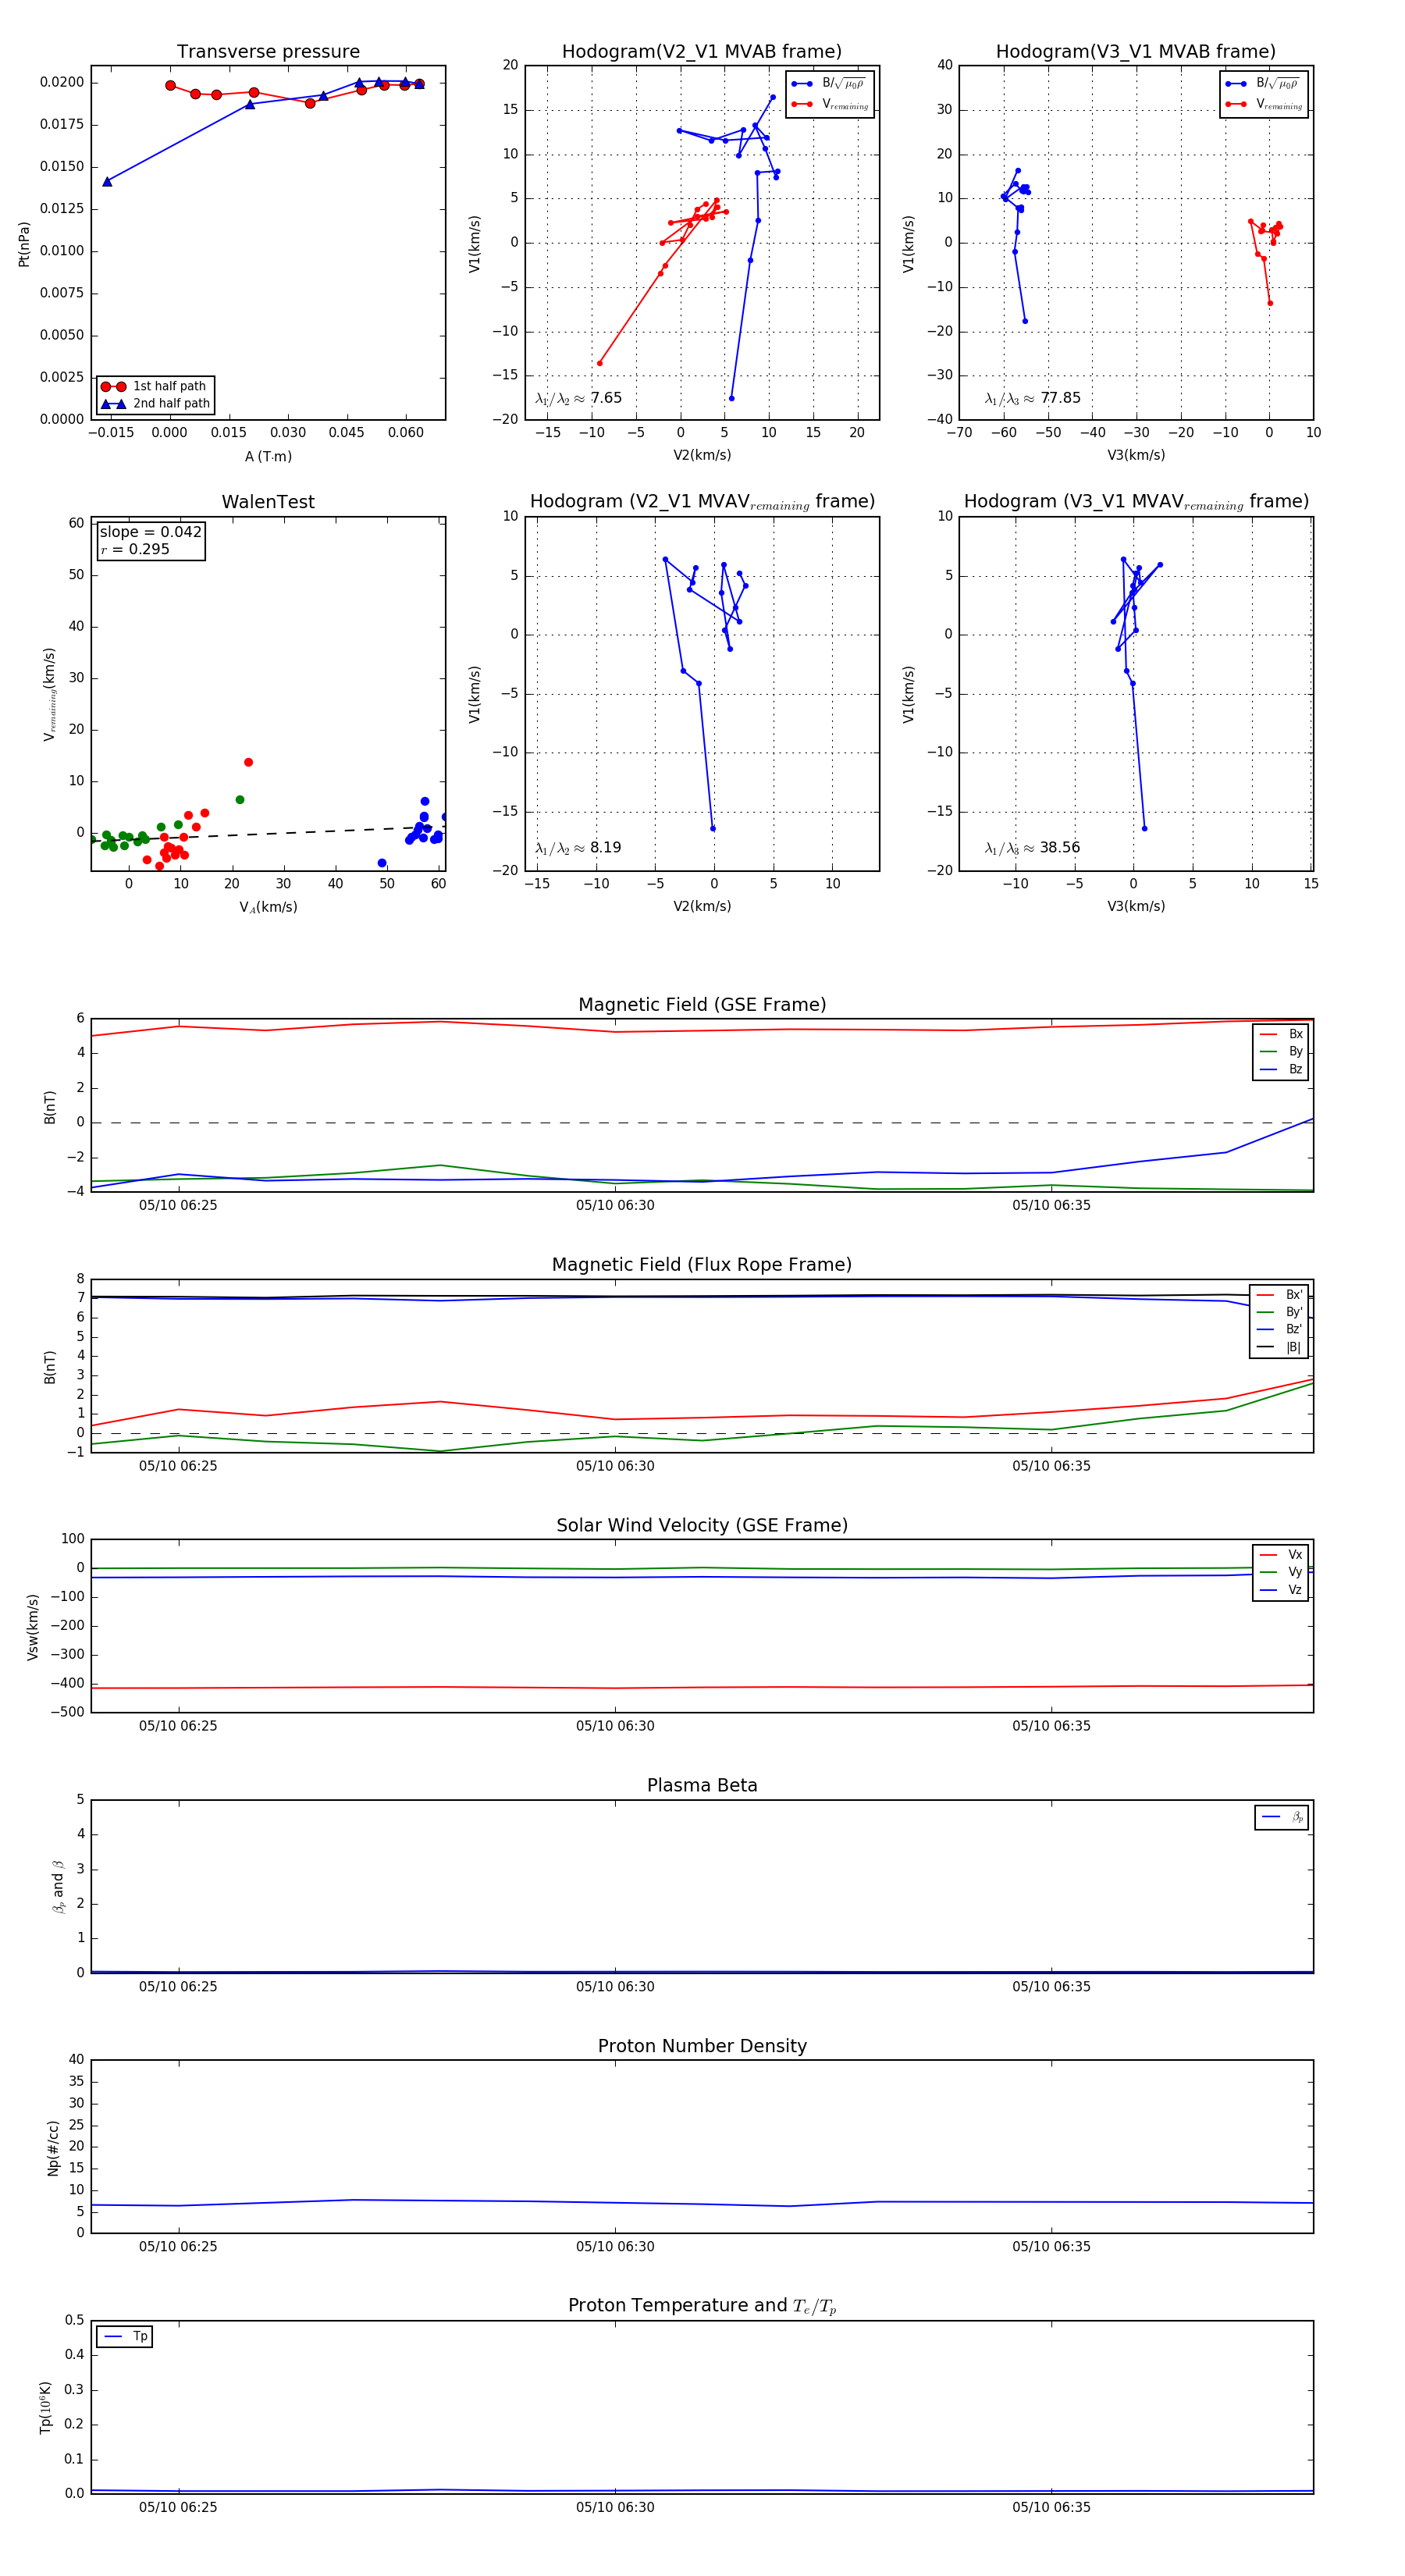Click the λ1/λ3 ≈ 38.56 label
Viewport: 1405px width, 2576px height.
pos(1032,848)
